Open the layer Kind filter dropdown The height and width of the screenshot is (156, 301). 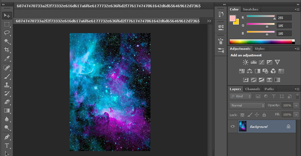point(241,96)
